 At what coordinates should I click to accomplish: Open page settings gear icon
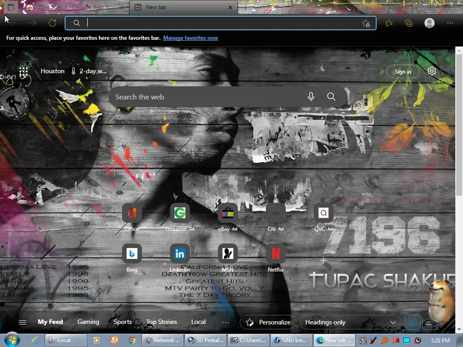[x=432, y=71]
